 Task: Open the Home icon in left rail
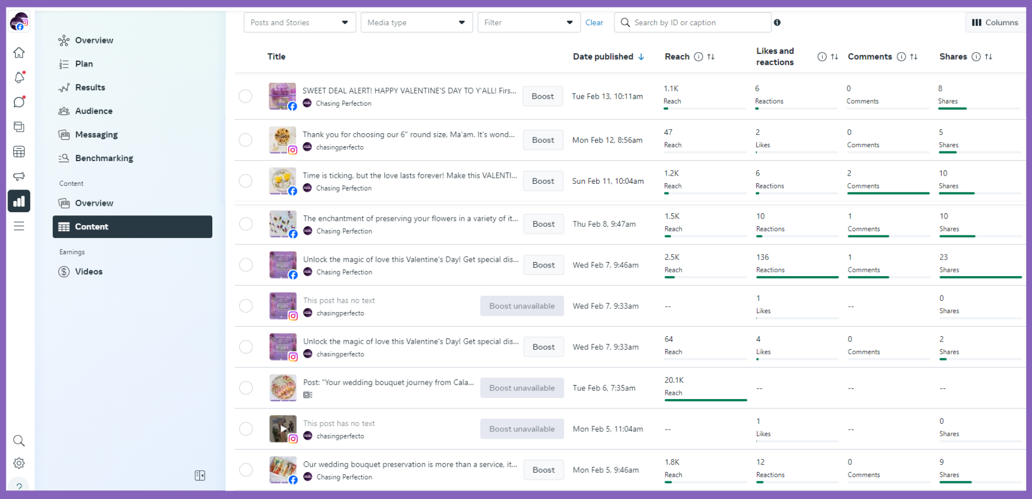tap(19, 53)
